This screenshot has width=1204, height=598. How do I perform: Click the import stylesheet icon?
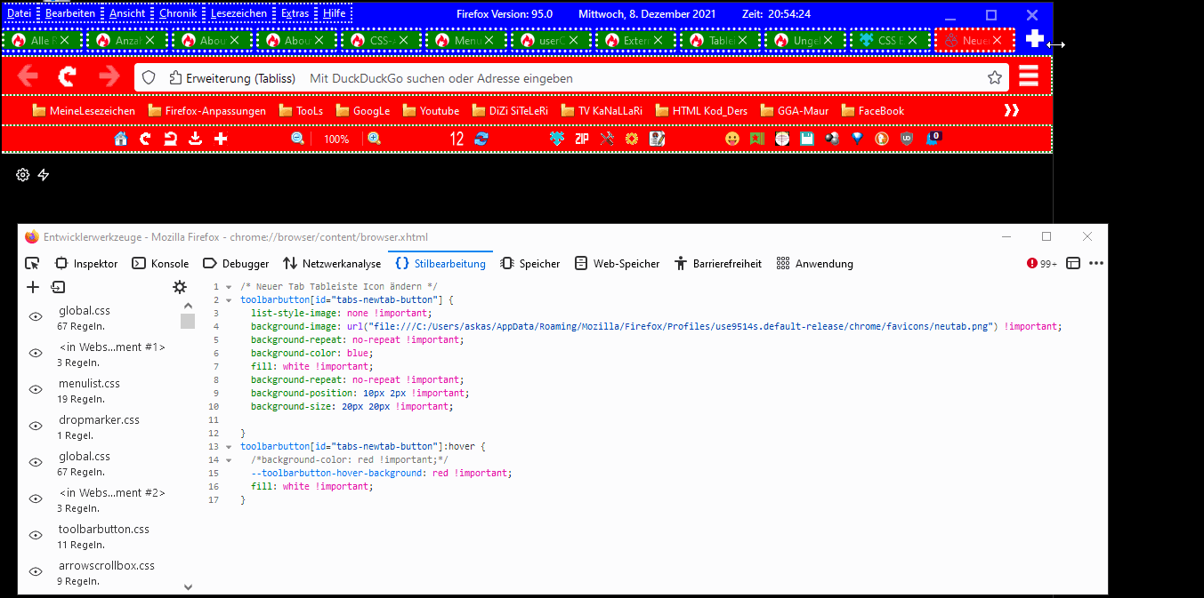(58, 287)
